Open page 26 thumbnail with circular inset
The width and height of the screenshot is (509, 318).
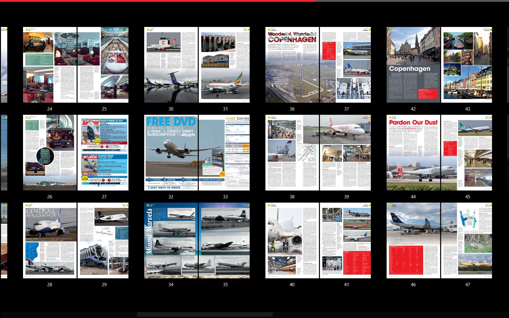50,153
